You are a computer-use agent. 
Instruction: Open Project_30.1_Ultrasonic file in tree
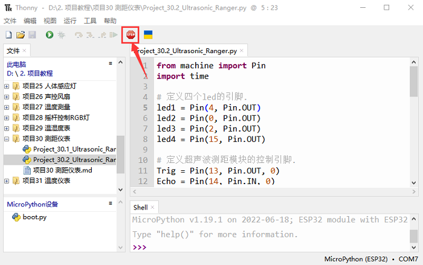pyautogui.click(x=74, y=149)
